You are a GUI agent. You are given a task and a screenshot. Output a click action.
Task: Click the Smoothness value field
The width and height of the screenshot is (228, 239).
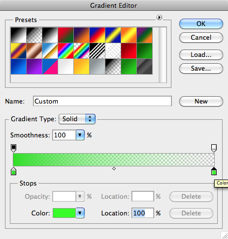click(x=64, y=135)
